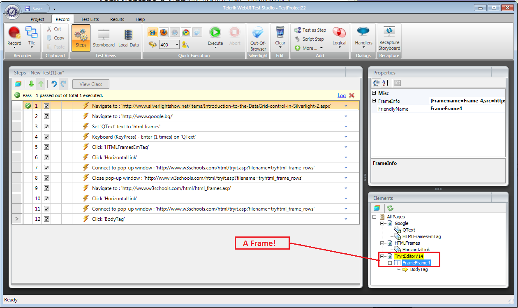518x308 pixels.
Task: Open the Tile windows option
Action: tap(32, 36)
